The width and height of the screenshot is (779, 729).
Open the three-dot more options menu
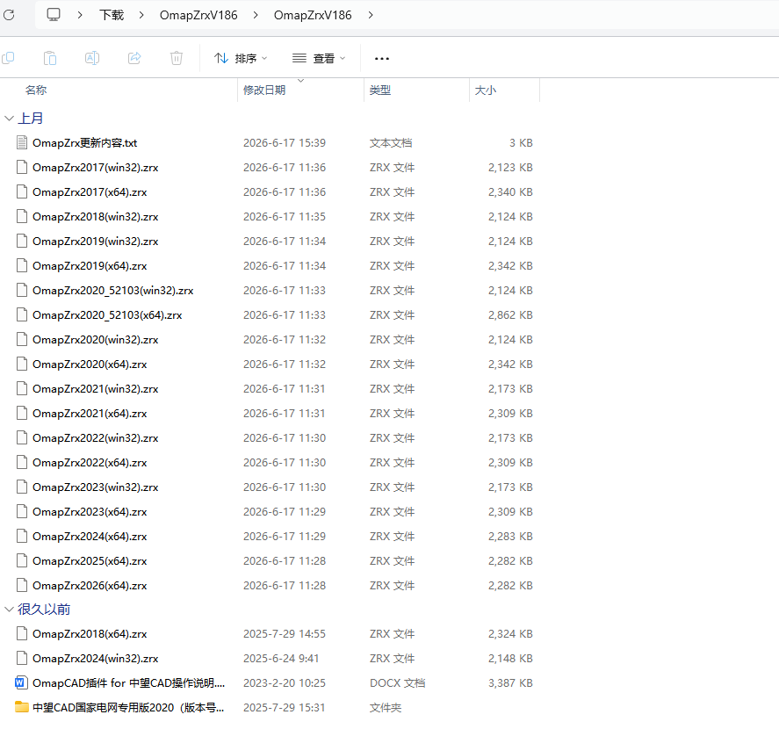[x=381, y=59]
